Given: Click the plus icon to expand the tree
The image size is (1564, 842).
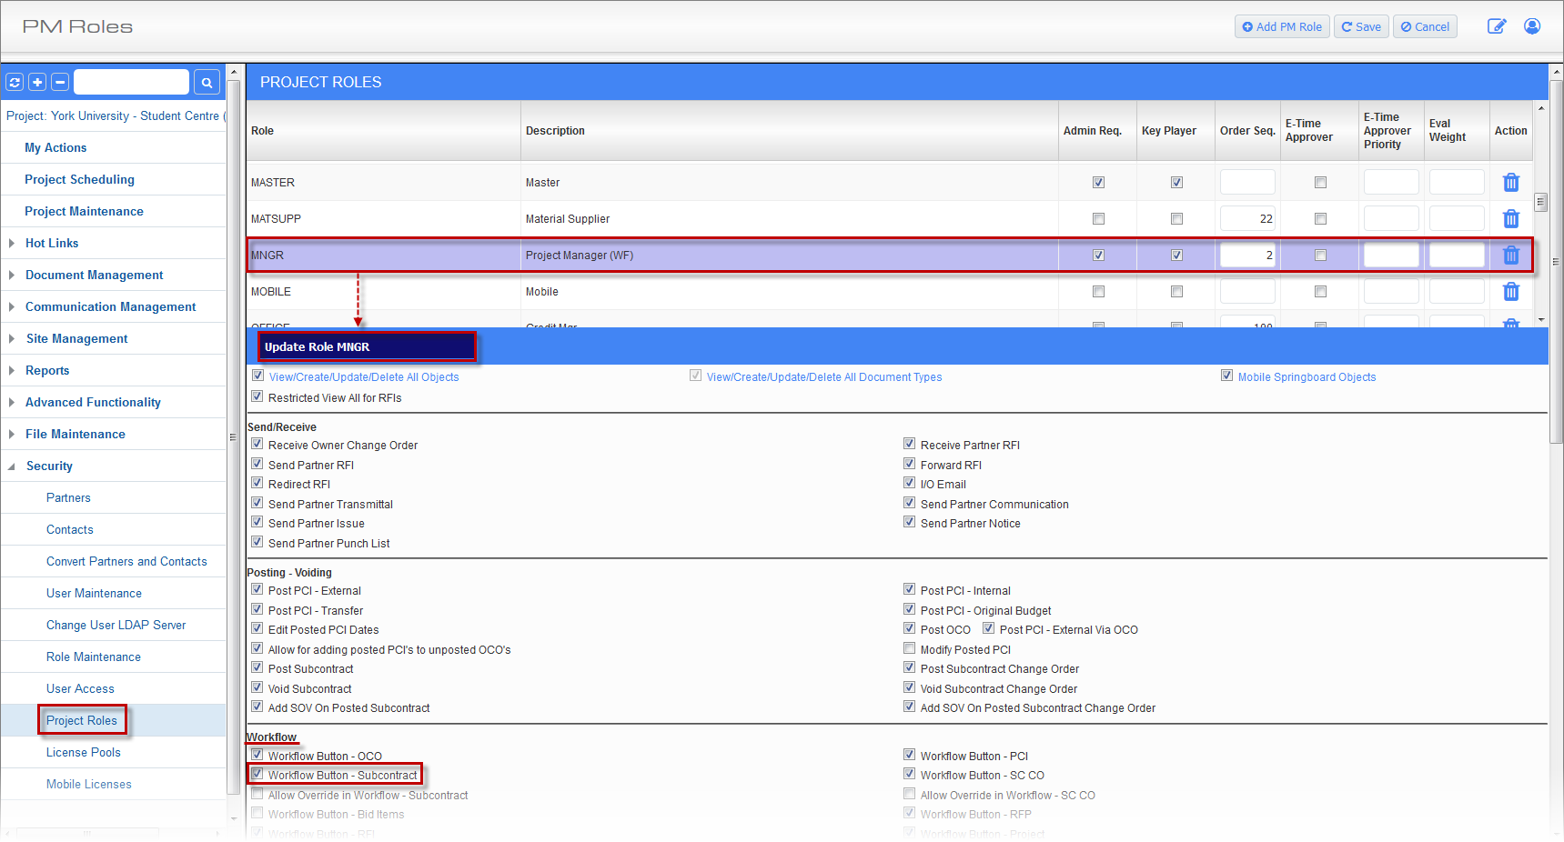Looking at the screenshot, I should click(x=37, y=82).
